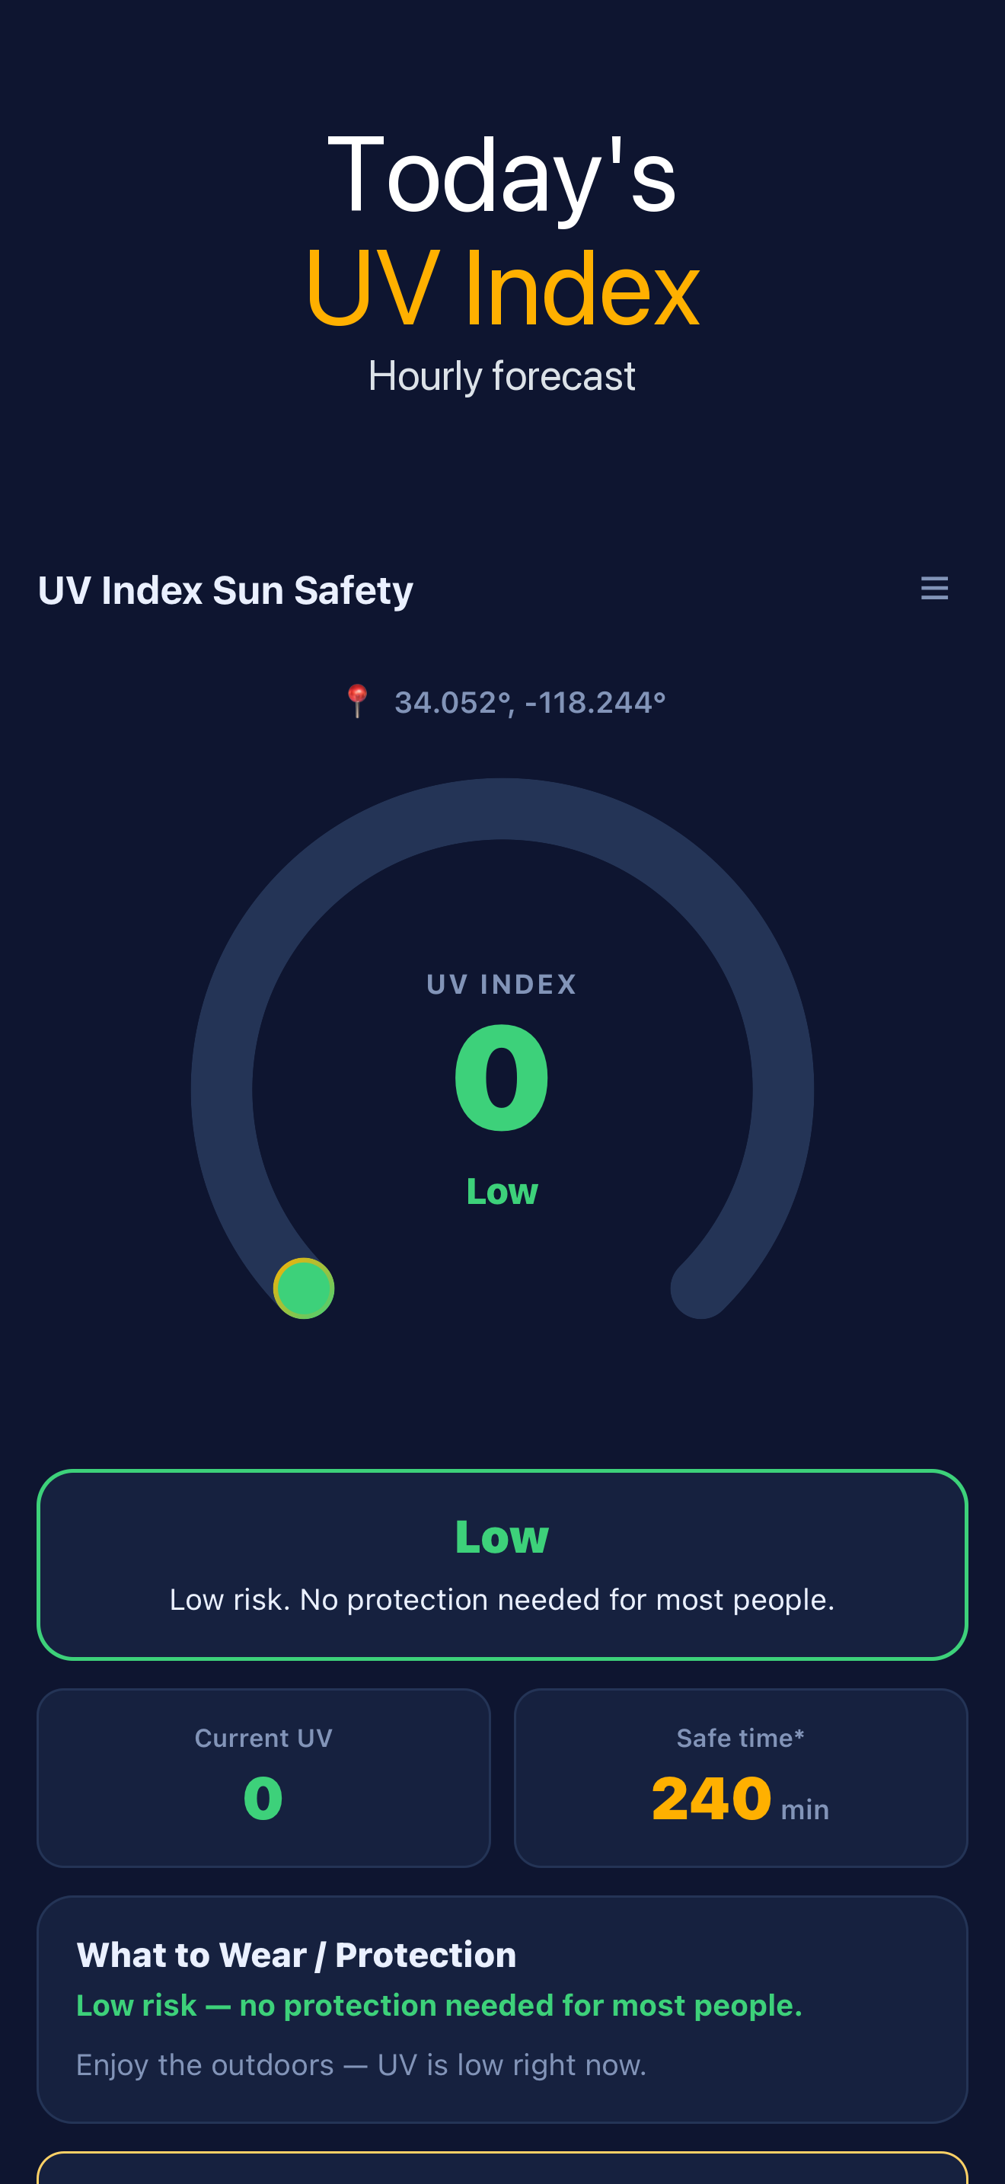The image size is (1005, 2184).
Task: Click the green Low label inside gauge
Action: point(502,1191)
